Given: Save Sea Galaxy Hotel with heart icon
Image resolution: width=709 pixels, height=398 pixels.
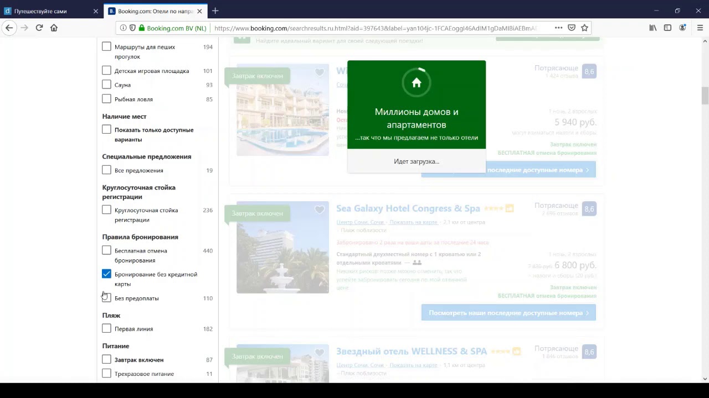Looking at the screenshot, I should (320, 210).
